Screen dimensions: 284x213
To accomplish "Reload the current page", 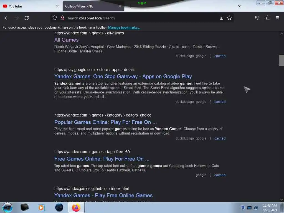I will click(x=27, y=18).
